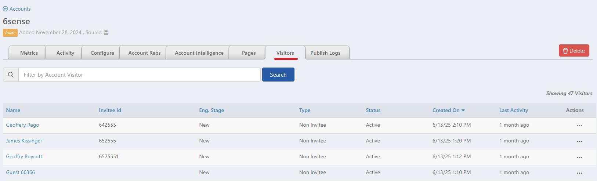Sort table by Created On header
597x181 pixels.
446,110
